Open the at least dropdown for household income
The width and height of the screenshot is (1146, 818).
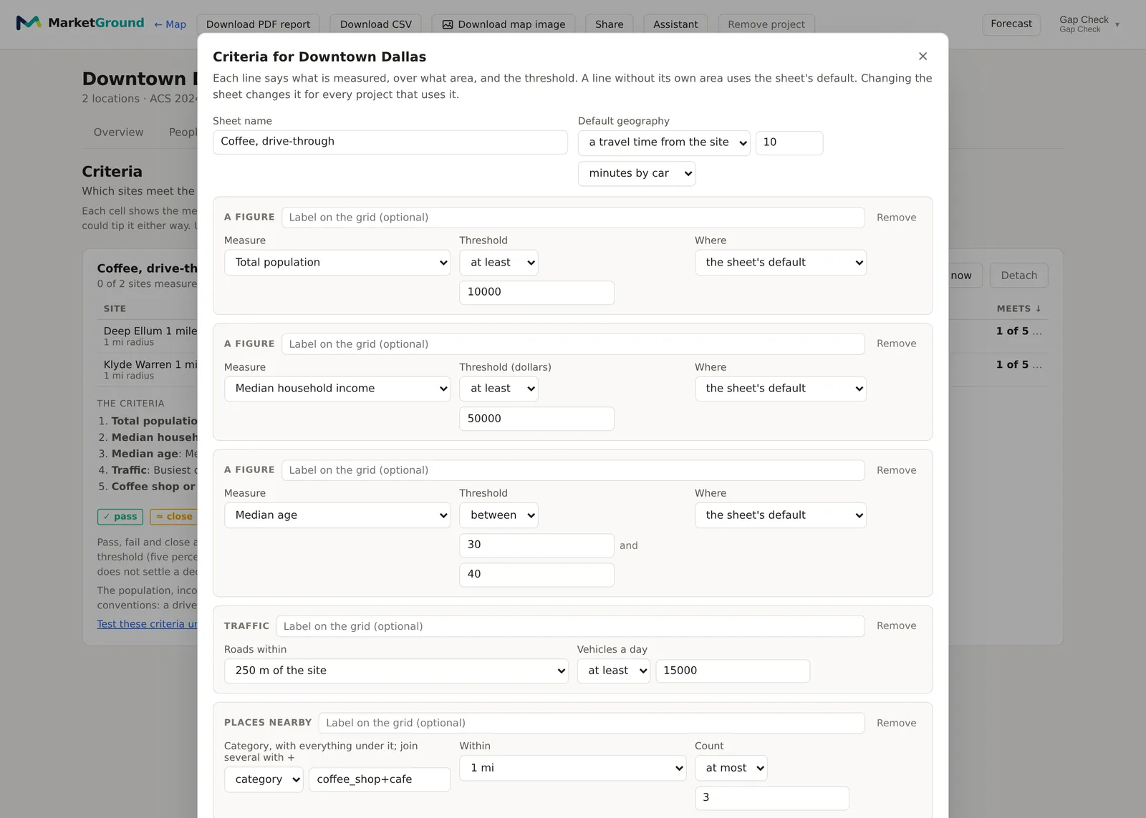(x=499, y=389)
